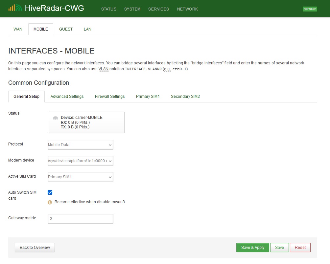
Task: Open the SYSTEM menu
Action: pyautogui.click(x=132, y=9)
